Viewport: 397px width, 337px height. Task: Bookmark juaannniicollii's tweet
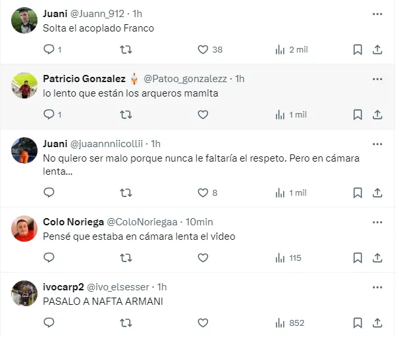357,192
